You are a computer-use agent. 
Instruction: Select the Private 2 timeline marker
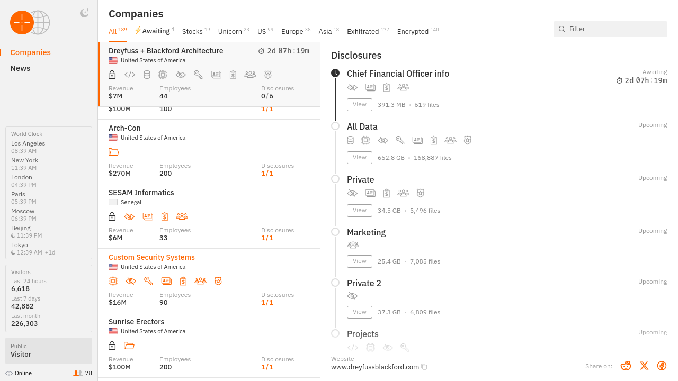pyautogui.click(x=335, y=283)
